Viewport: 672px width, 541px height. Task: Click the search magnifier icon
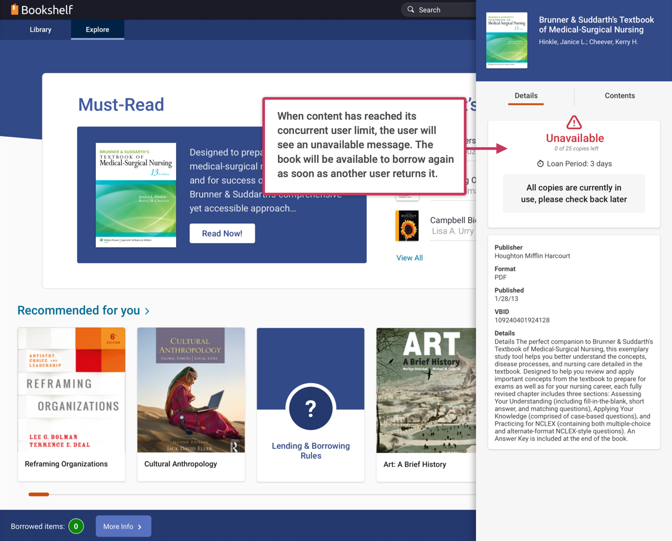click(x=411, y=10)
